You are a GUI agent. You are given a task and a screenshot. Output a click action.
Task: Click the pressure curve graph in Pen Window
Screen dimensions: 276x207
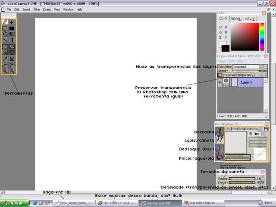(x=260, y=154)
